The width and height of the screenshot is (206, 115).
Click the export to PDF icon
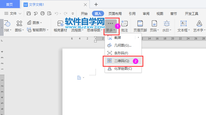pos(35,14)
